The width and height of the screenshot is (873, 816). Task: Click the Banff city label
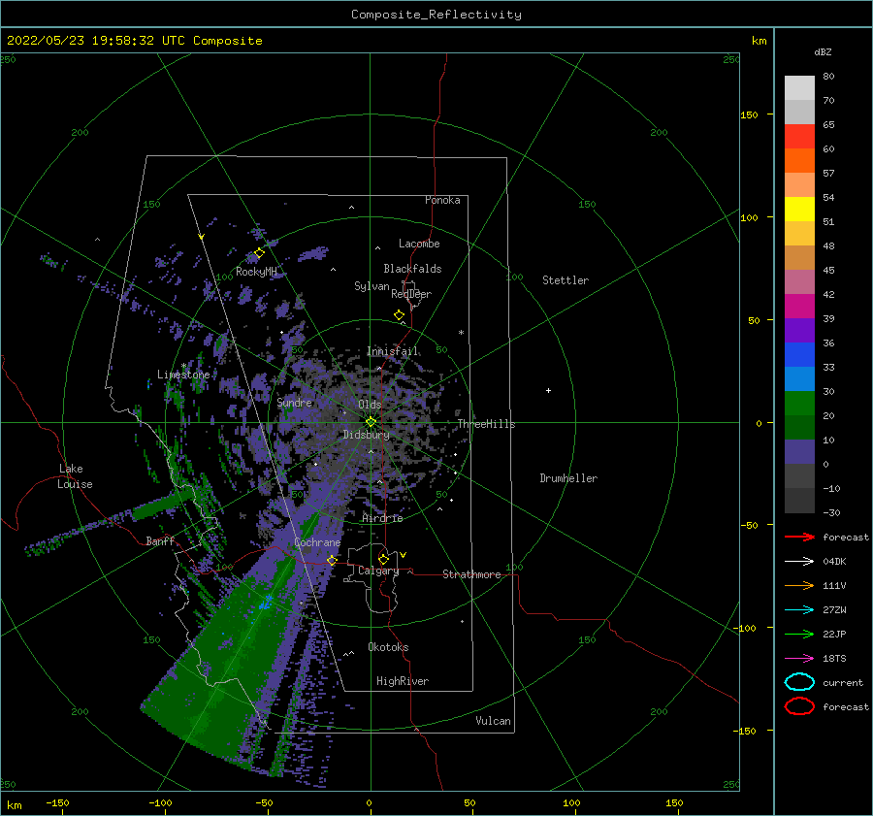pyautogui.click(x=160, y=540)
